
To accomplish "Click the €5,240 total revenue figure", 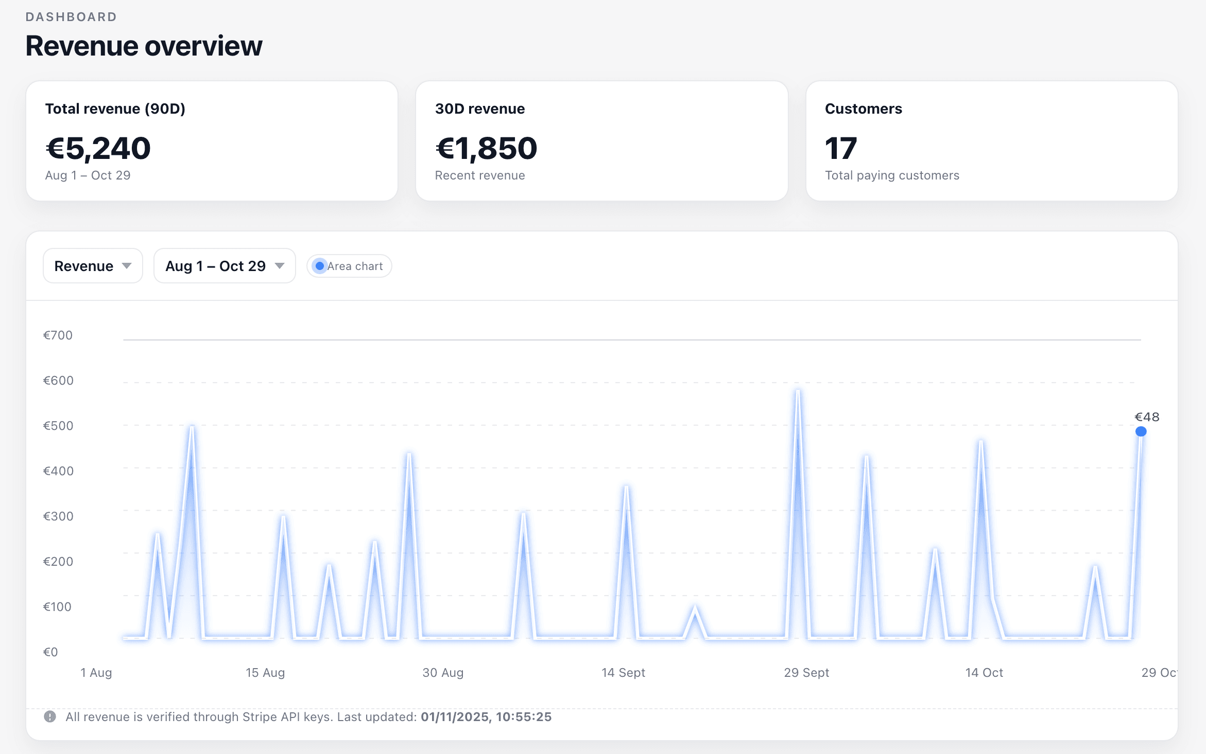I will (x=98, y=148).
